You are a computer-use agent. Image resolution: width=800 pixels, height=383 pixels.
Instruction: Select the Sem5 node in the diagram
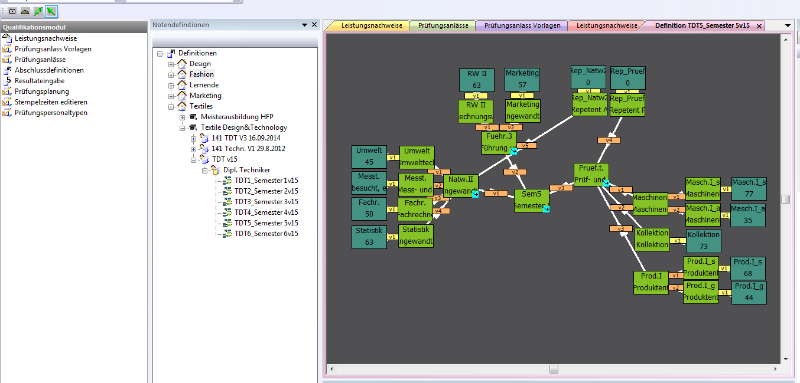pyautogui.click(x=531, y=200)
